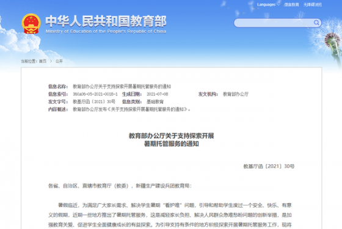342x229 pixels.
Task: Click the 发文机构 field label
Action: coord(208,94)
